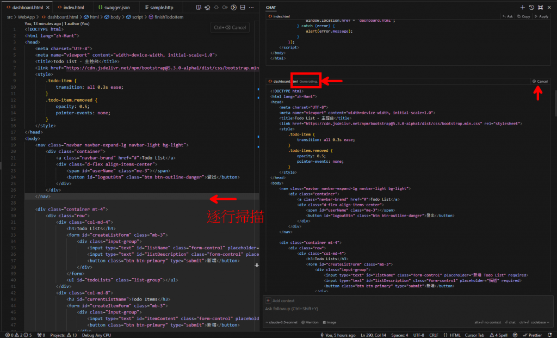
Task: Click Projects: 13 in status bar
Action: [63, 335]
